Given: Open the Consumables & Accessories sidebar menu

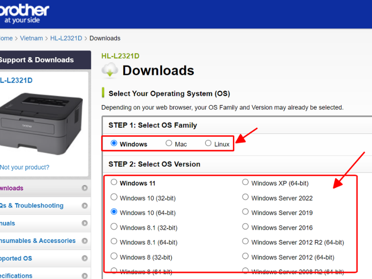Looking at the screenshot, I should coord(37,241).
